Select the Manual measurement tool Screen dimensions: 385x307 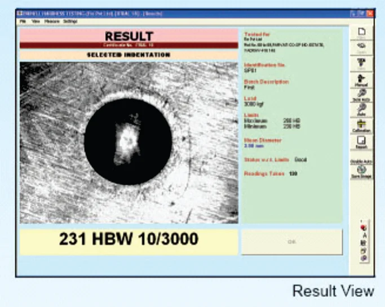pyautogui.click(x=361, y=80)
